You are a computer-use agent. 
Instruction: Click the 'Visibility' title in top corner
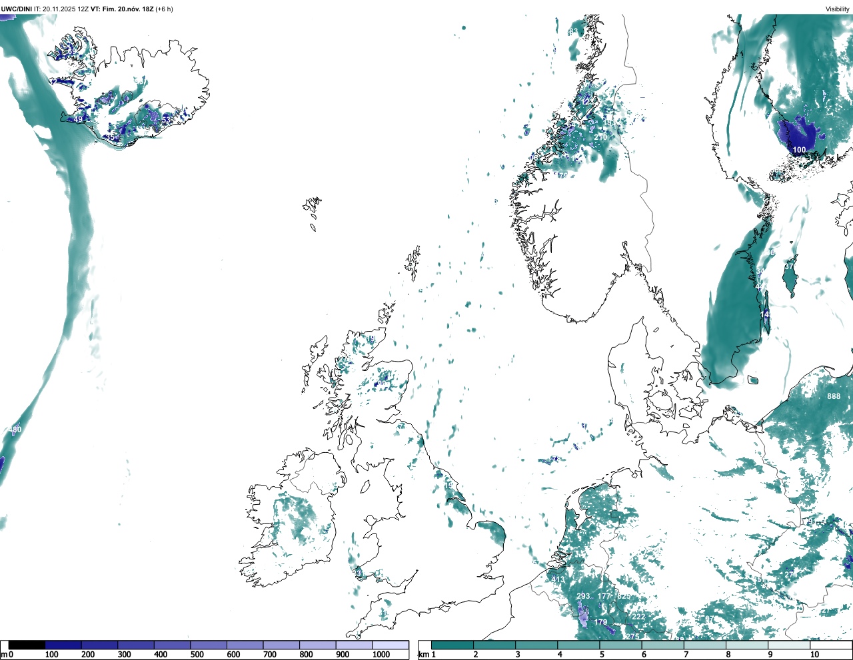837,9
